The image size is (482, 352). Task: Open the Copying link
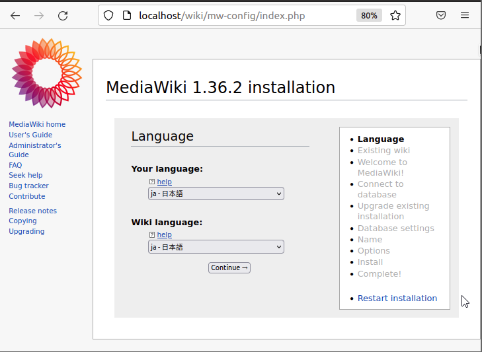[x=22, y=221]
